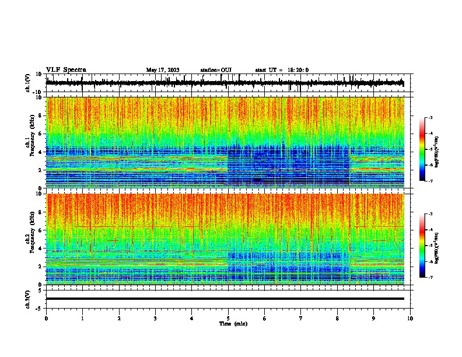
Task: Click the '-7' label on ch.2 color bar
Action: click(x=430, y=278)
